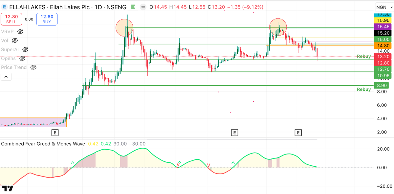Viewport: 394px width, 194px height.
Task: Select the left orange circle drawing
Action: [x=124, y=28]
